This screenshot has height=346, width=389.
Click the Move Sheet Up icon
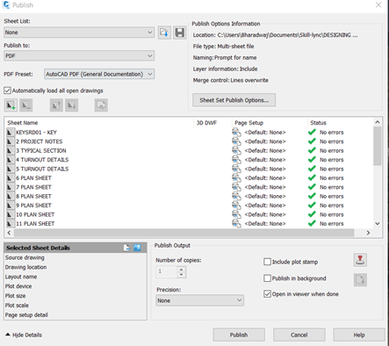[56, 105]
